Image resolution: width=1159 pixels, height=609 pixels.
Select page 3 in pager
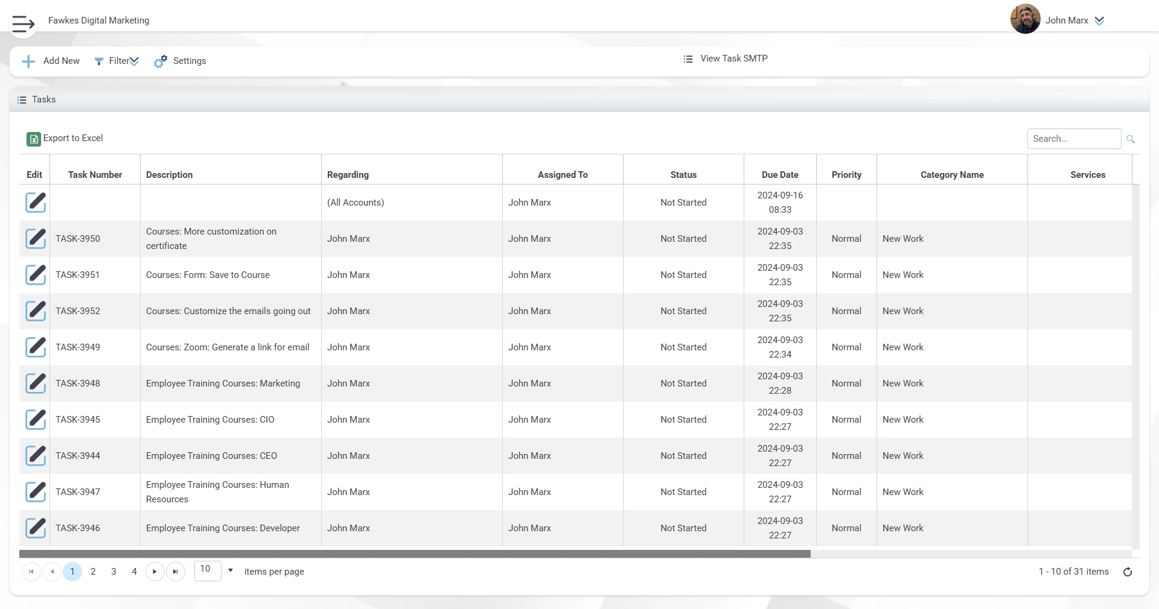coord(113,572)
